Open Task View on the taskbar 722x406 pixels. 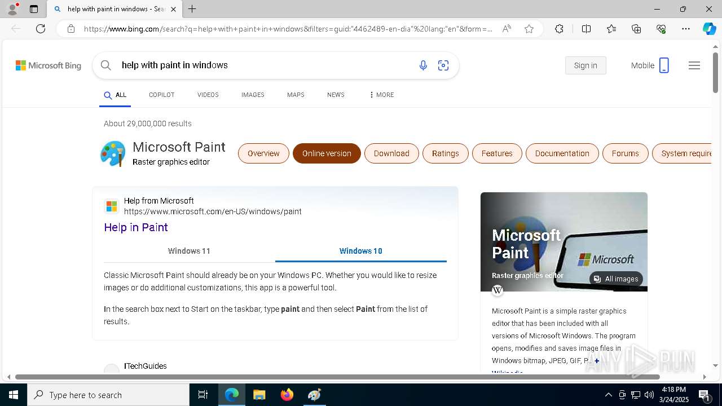tap(203, 395)
